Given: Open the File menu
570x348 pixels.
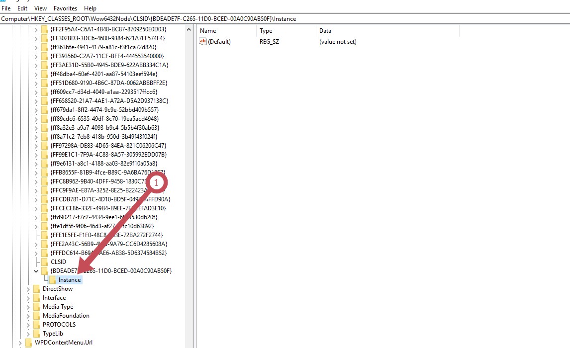Looking at the screenshot, I should click(6, 8).
